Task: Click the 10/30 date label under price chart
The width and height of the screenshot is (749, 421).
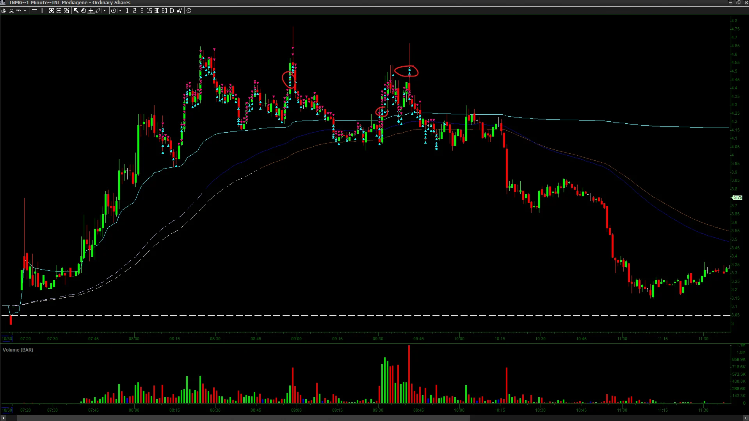Action: click(x=7, y=339)
